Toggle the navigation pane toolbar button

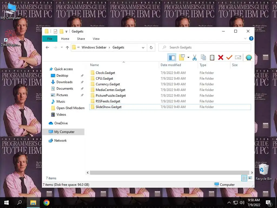[x=172, y=57]
